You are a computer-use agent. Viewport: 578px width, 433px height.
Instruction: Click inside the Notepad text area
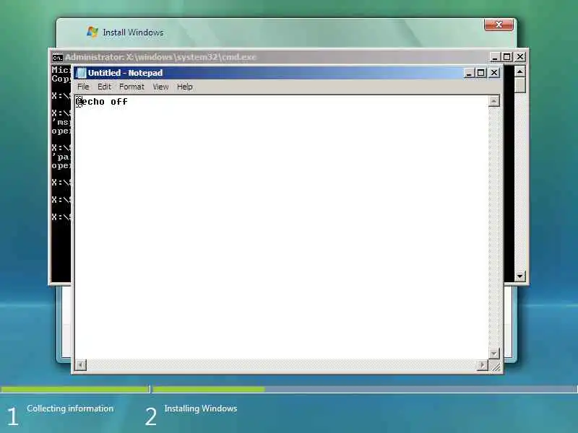pos(282,227)
